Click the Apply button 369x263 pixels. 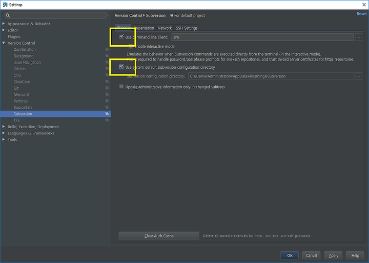click(x=333, y=255)
